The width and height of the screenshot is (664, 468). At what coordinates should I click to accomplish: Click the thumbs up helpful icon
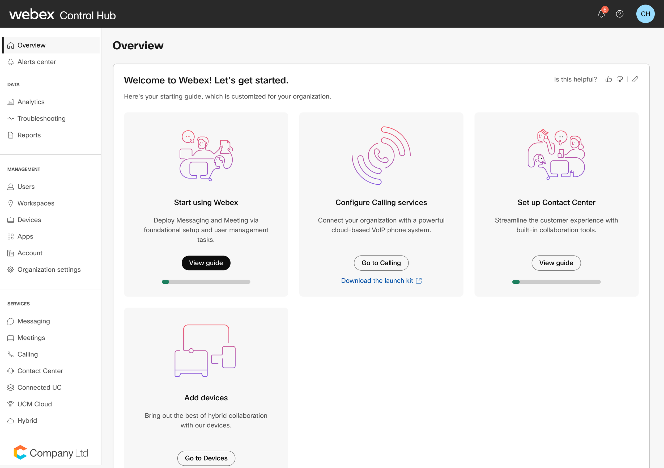pos(608,79)
